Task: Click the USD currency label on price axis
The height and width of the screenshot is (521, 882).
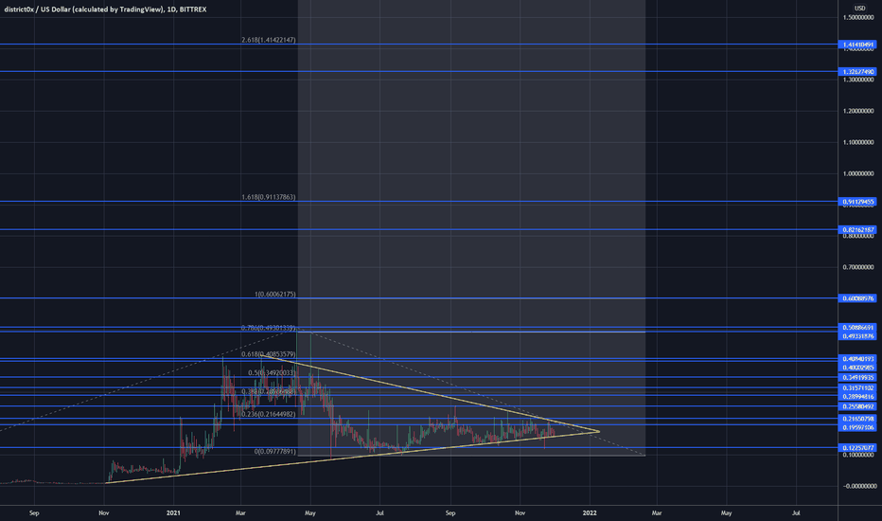Action: 859,8
